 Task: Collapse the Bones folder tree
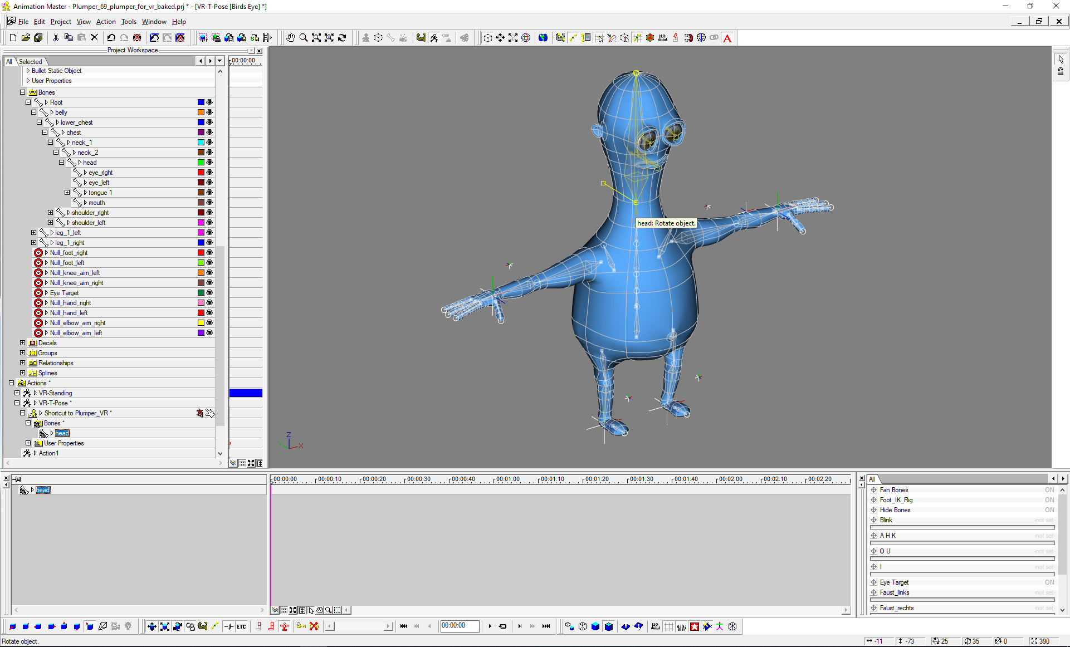(23, 92)
